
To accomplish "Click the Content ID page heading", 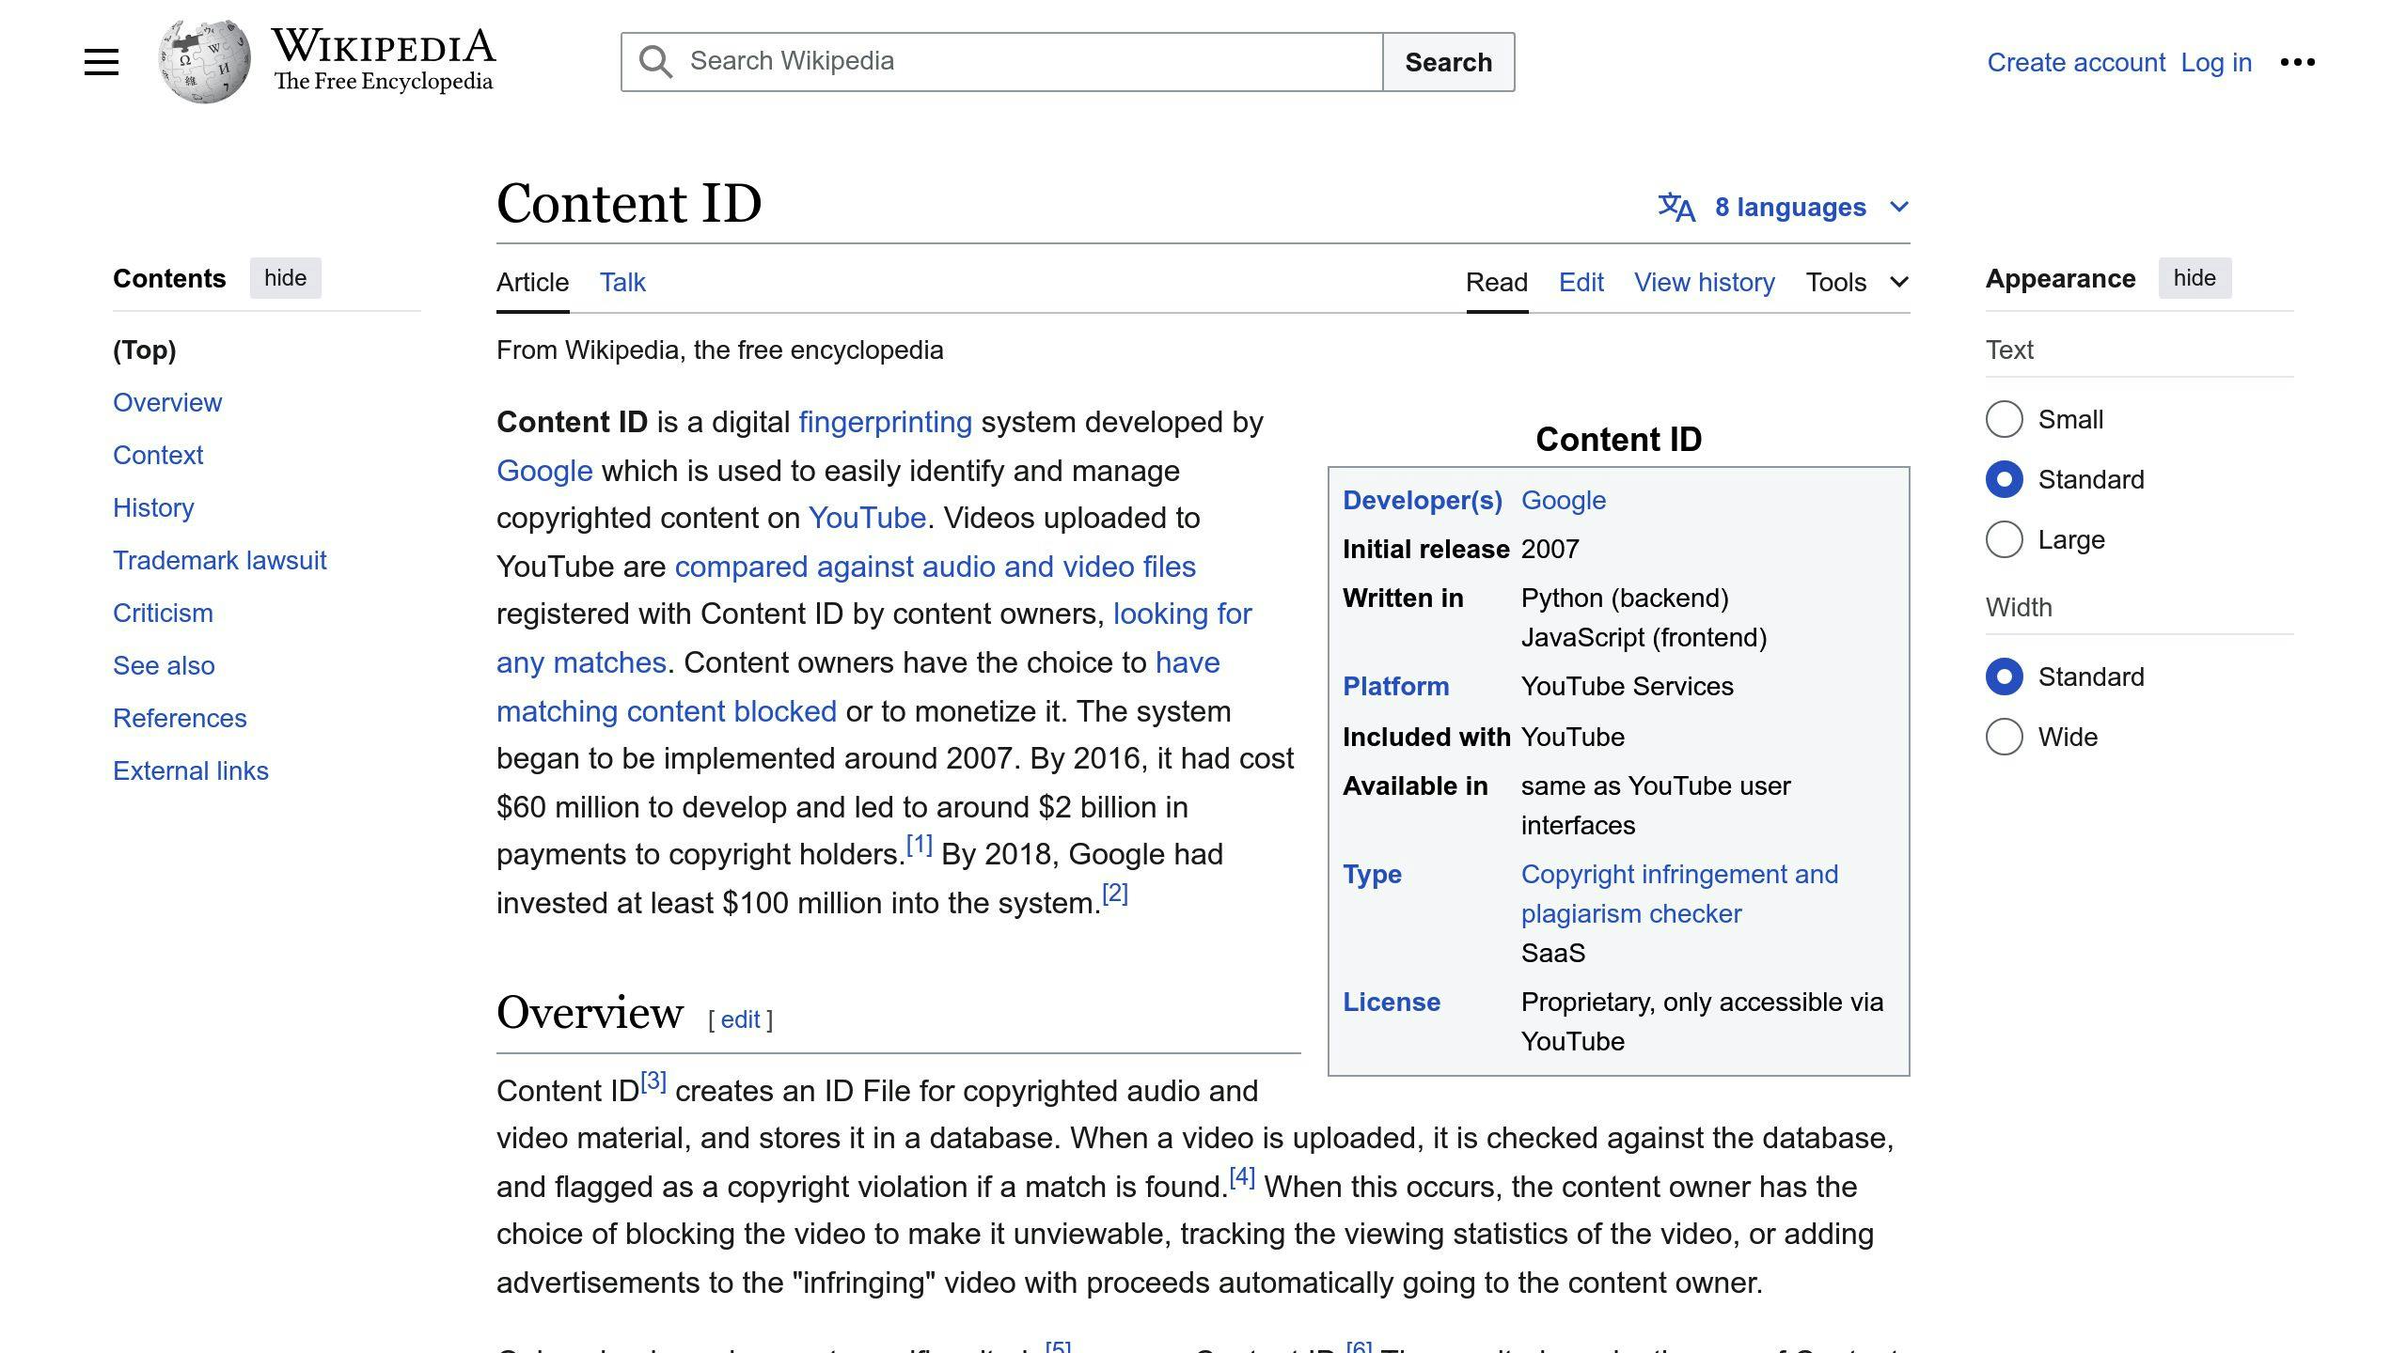I will (x=629, y=203).
